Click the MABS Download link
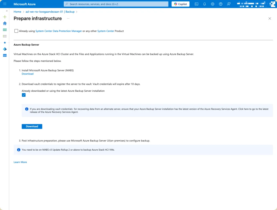This screenshot has width=277, height=210. (28, 74)
